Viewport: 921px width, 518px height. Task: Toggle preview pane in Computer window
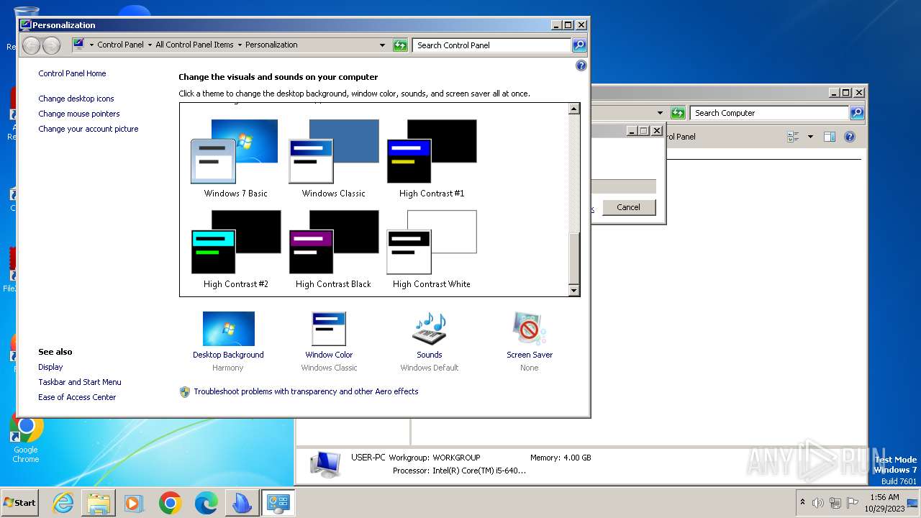coord(830,137)
